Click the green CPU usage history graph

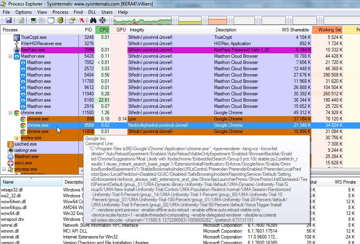[143, 20]
